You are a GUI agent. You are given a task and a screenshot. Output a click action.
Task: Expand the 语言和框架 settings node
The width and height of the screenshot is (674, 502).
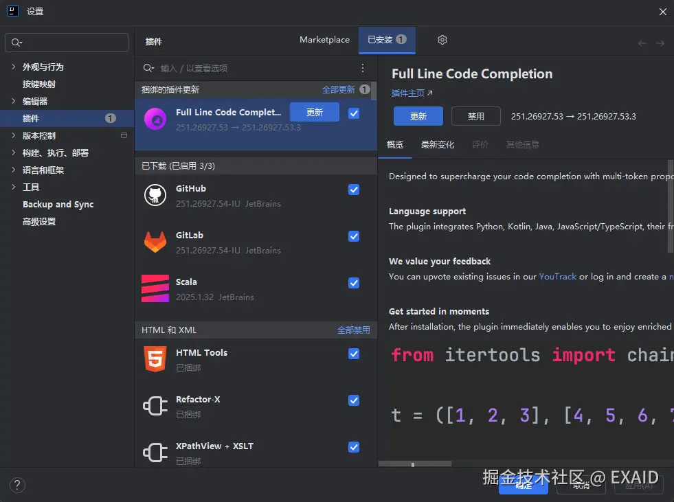coord(13,170)
